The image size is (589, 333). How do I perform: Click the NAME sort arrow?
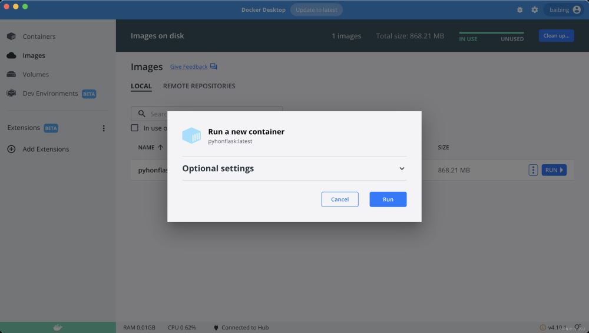point(160,148)
